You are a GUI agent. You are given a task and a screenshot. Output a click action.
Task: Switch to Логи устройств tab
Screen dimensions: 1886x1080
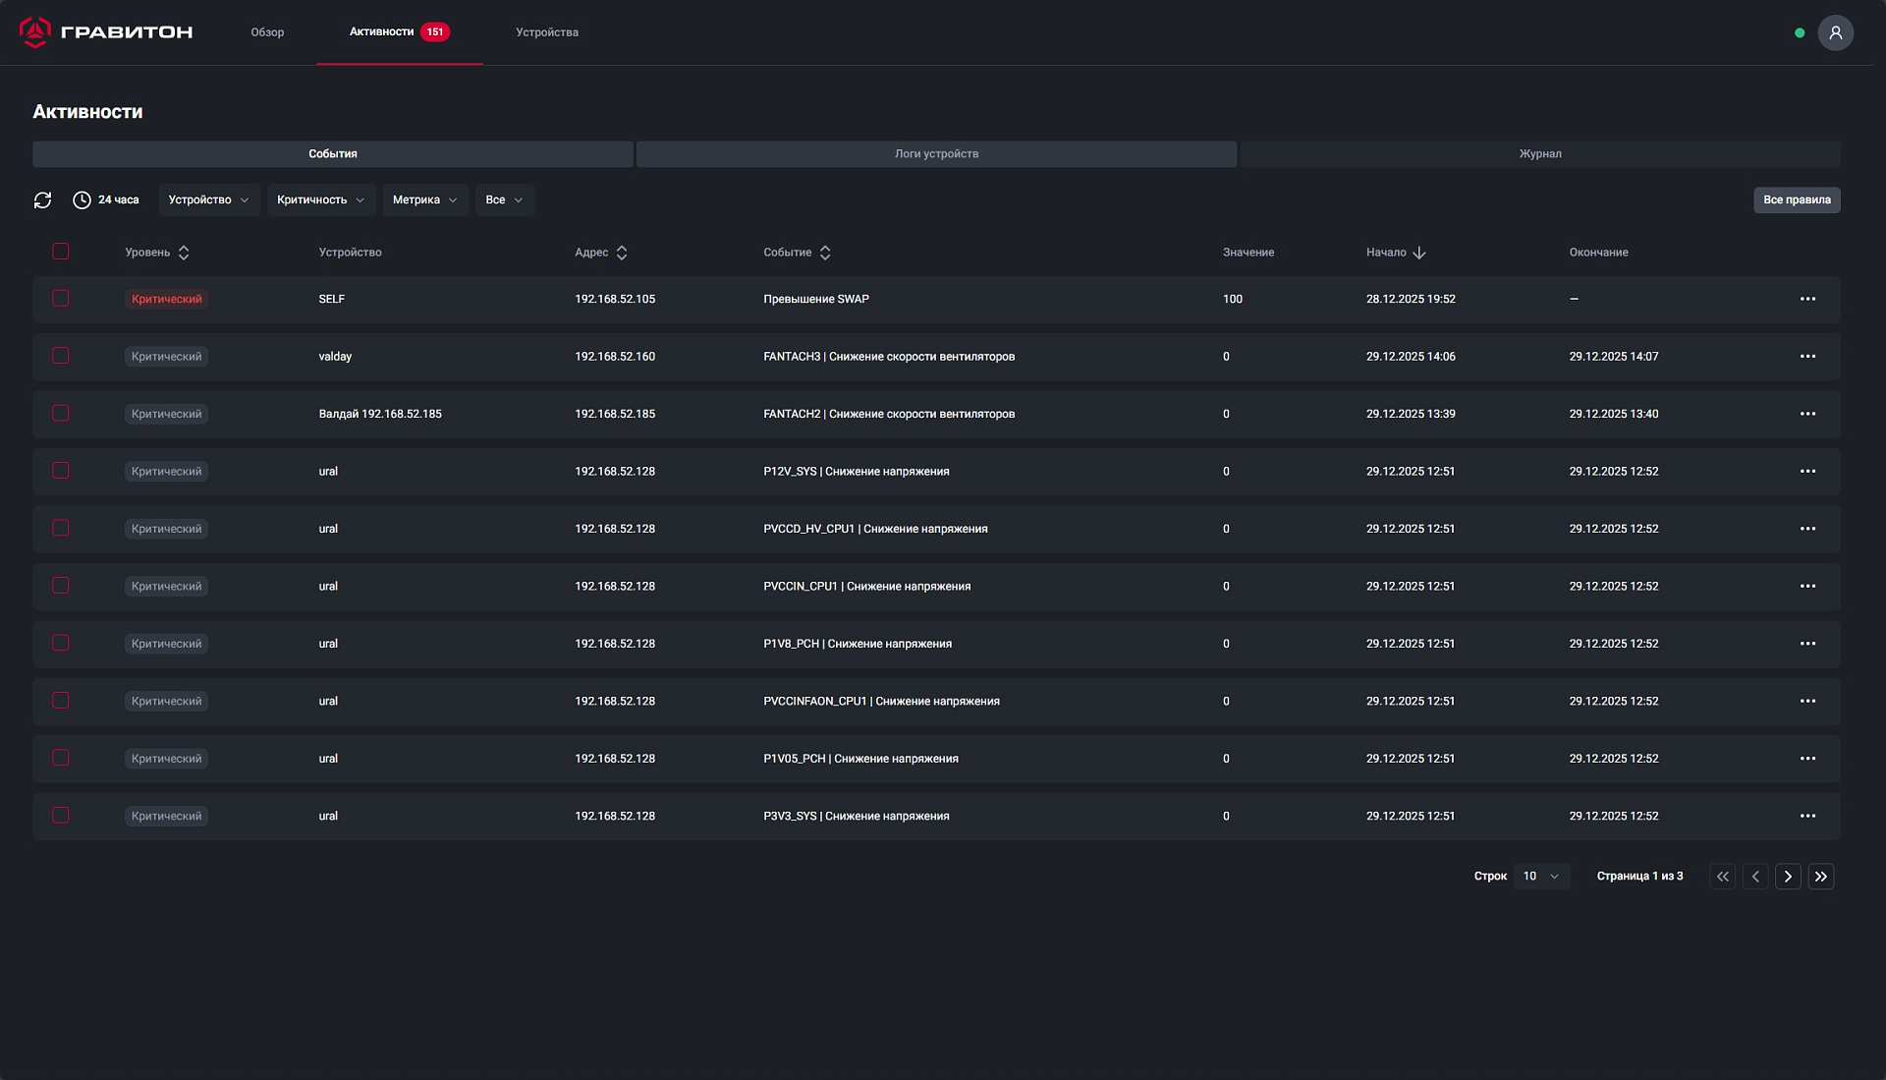936,154
